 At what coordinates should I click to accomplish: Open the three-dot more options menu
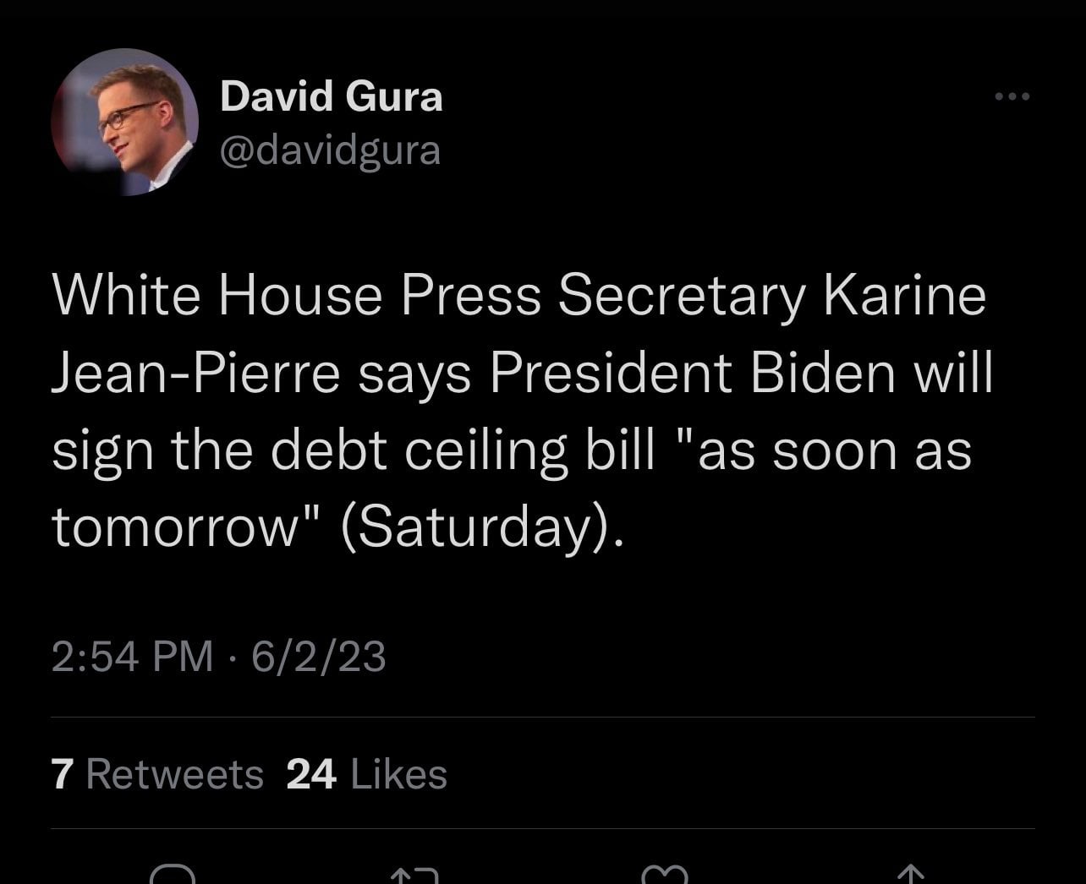click(1012, 97)
